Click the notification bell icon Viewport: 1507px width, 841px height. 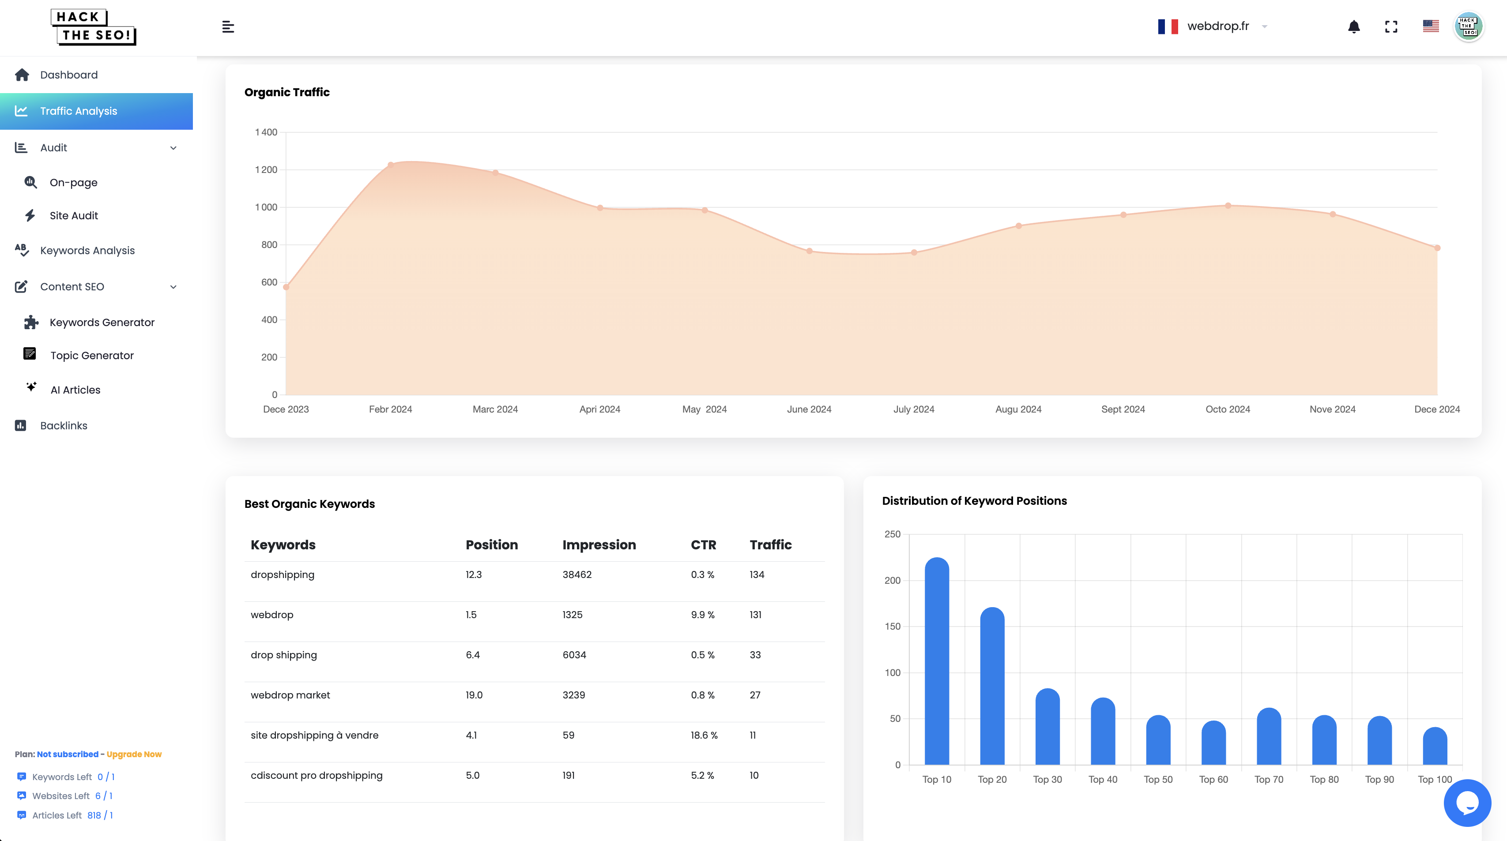(x=1353, y=26)
